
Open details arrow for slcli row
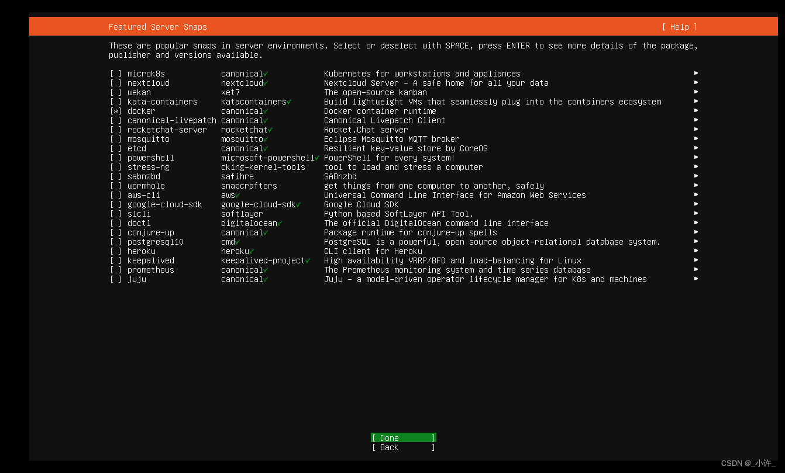coord(696,214)
